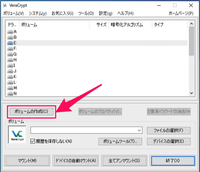200x172 pixels.
Task: Click the VeraCrypt logo in volume section
Action: tap(17, 135)
